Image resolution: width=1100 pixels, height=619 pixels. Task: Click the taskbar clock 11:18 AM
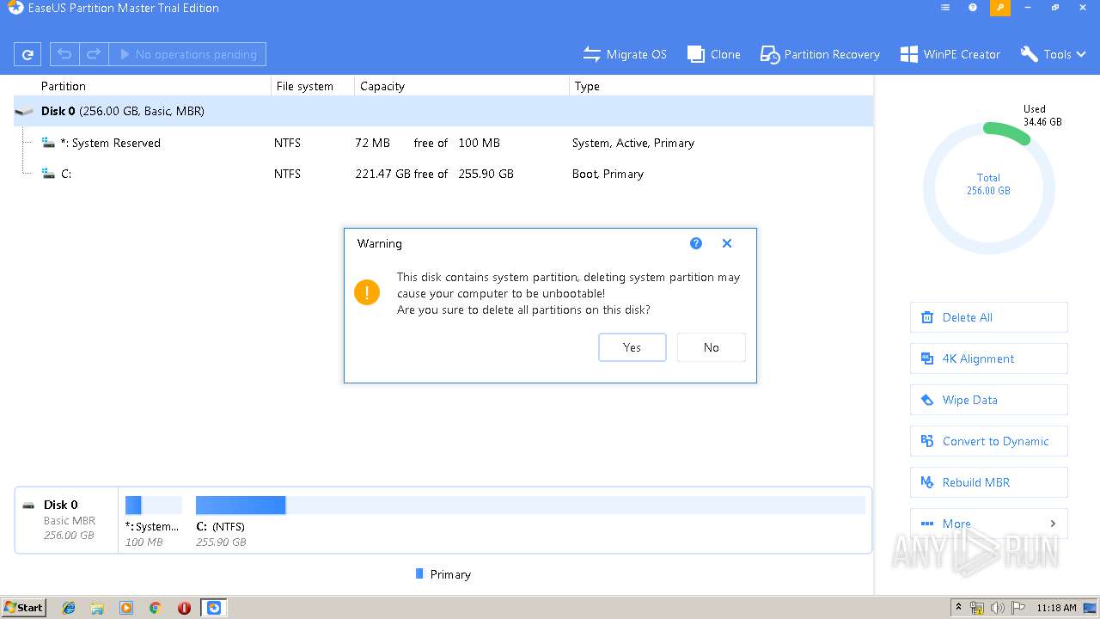[x=1056, y=608]
